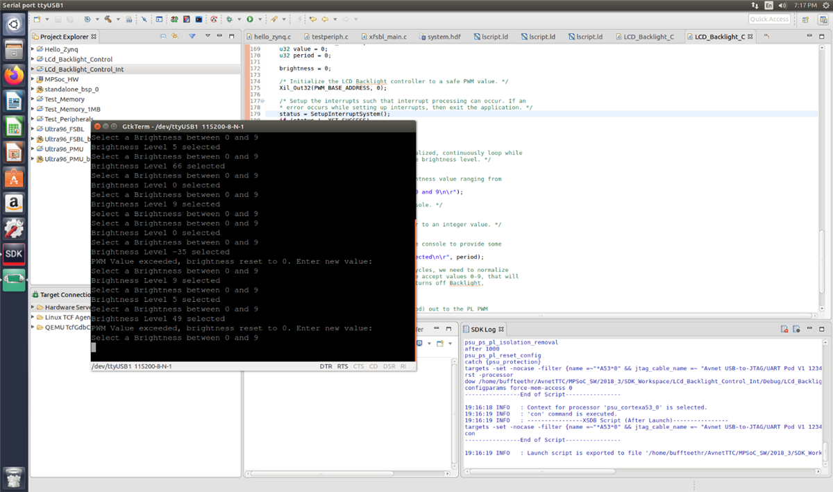Click the Open Perspective icon
The width and height of the screenshot is (833, 492).
[805, 19]
